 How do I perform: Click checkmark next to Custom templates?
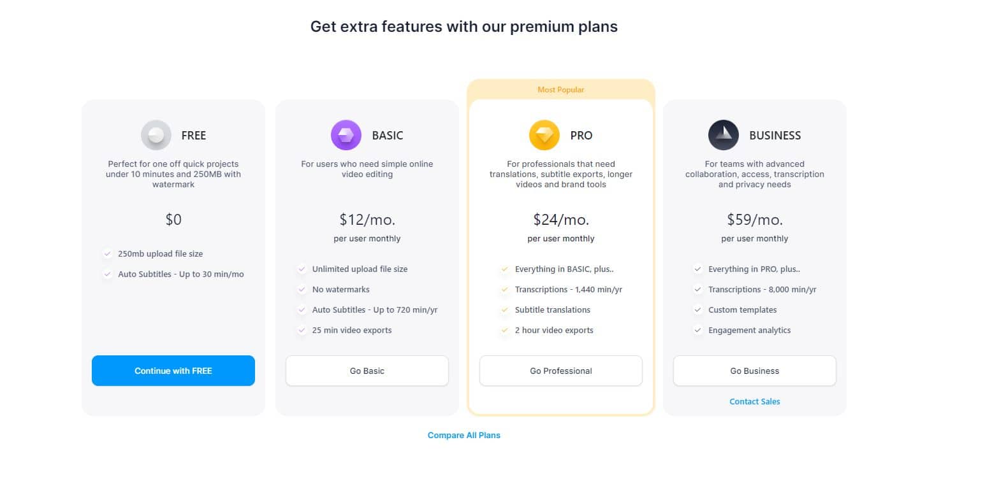tap(697, 310)
